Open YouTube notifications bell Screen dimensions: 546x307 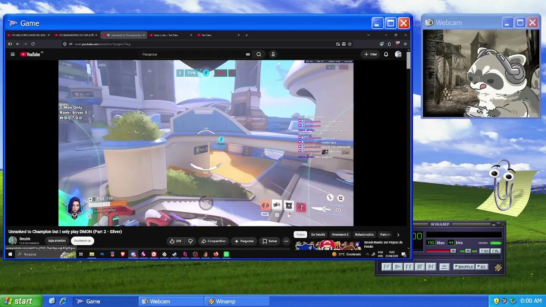point(386,54)
